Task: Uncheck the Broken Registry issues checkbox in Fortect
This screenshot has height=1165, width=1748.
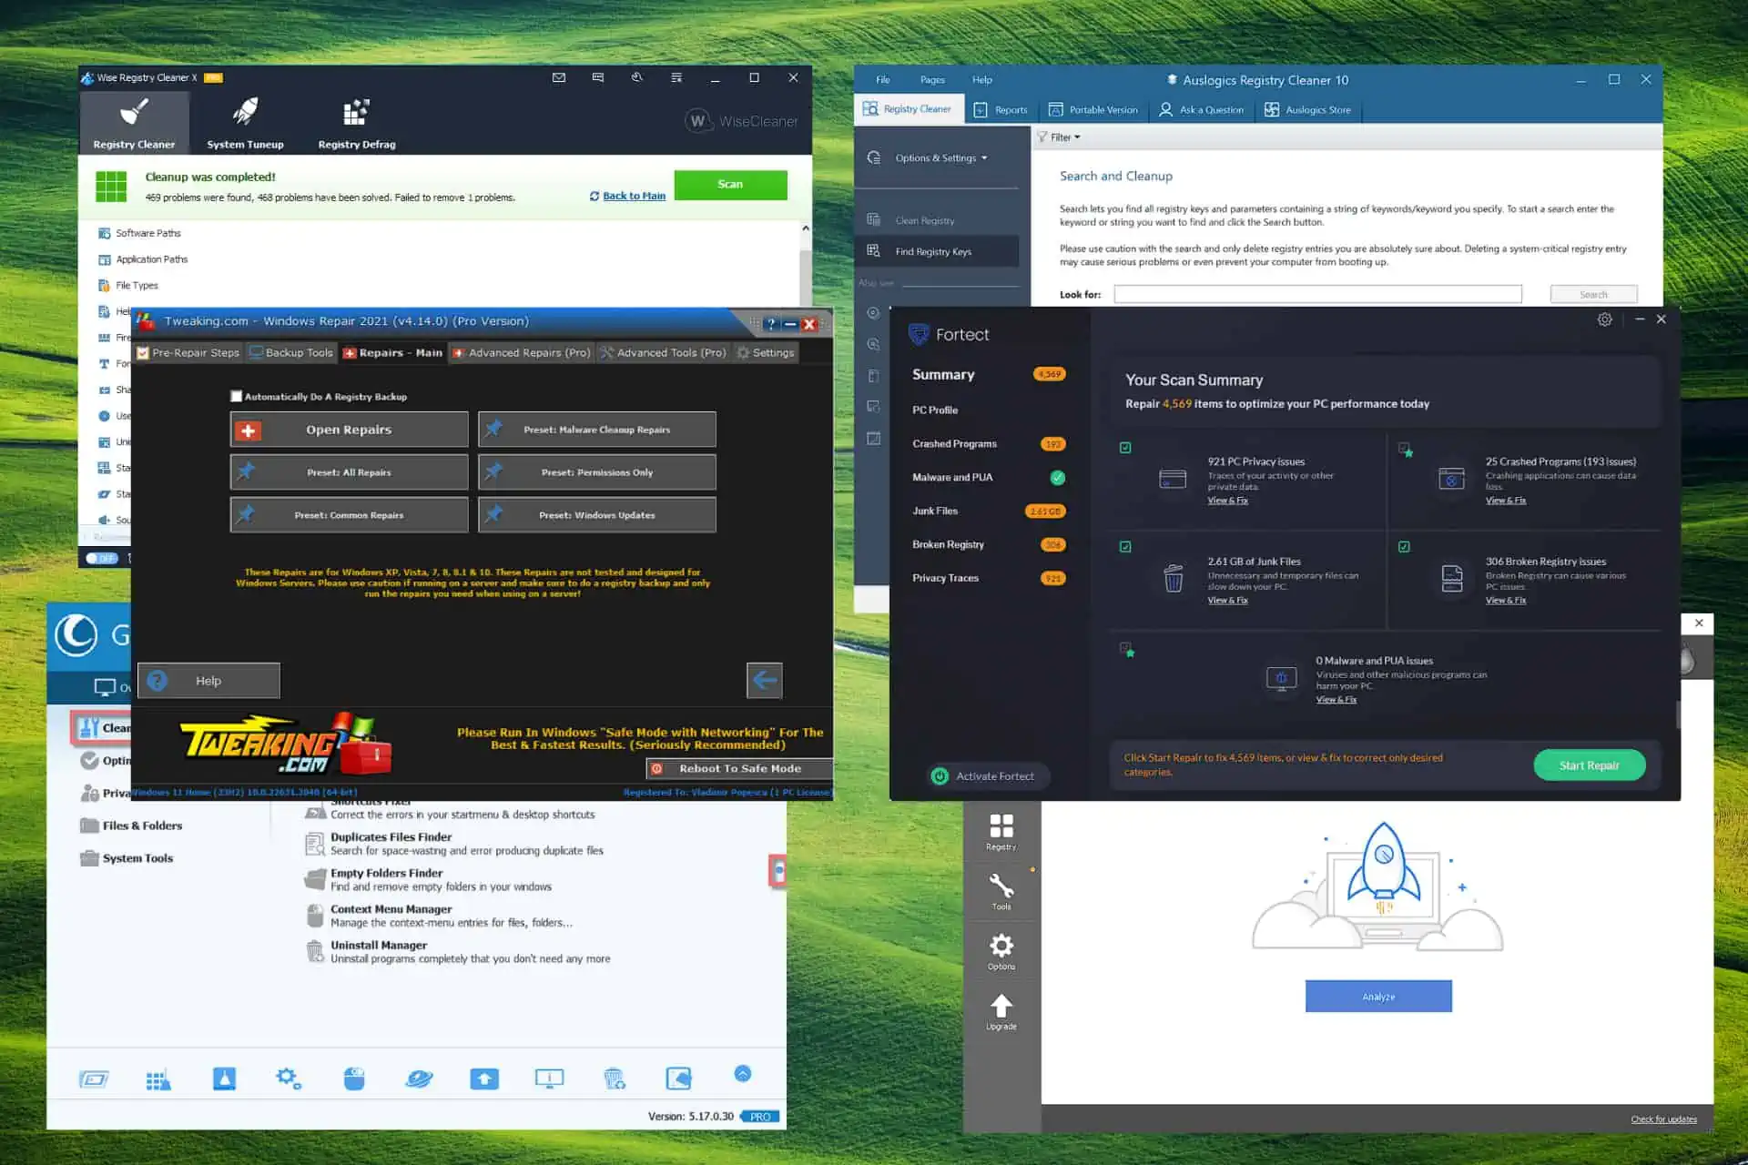Action: click(1404, 547)
